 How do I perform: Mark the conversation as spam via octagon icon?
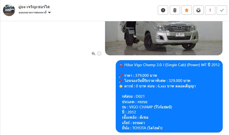tap(163, 10)
